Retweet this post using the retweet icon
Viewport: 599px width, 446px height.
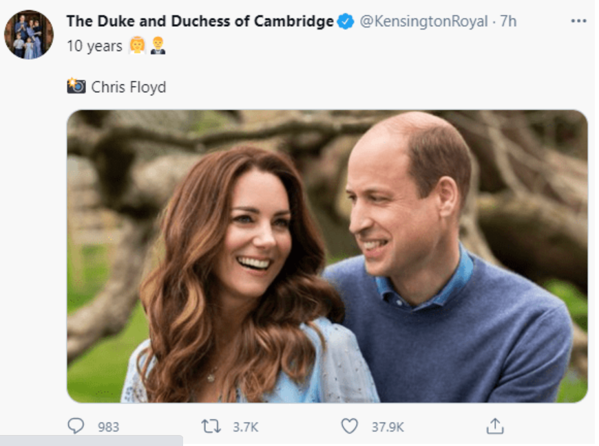pos(211,426)
